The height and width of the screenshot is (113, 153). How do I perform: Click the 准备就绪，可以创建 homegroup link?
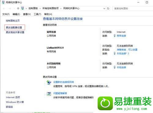[127, 50]
